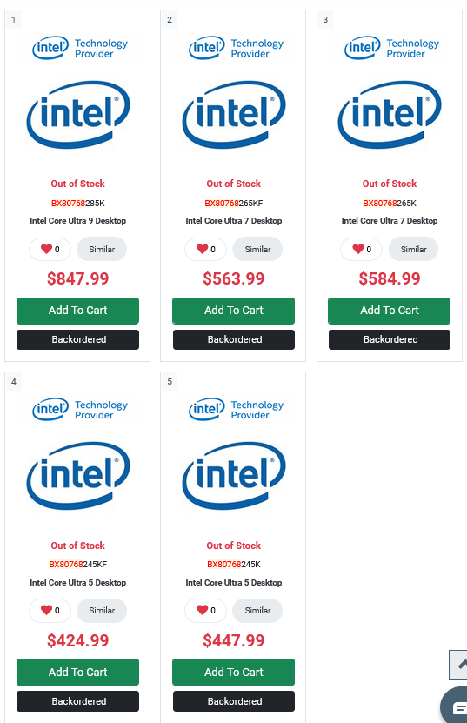The height and width of the screenshot is (723, 467).
Task: Like the BX80768245KF product with heart
Action: tap(47, 610)
